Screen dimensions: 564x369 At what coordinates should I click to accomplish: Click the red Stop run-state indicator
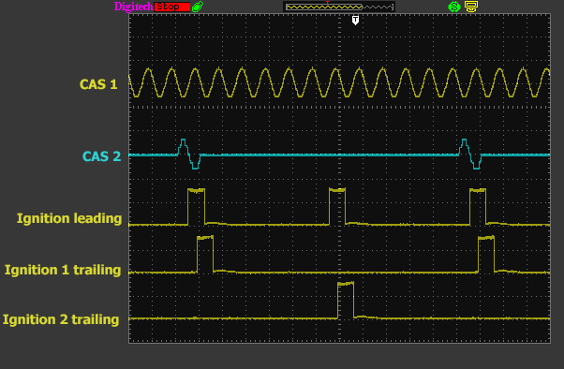(172, 7)
